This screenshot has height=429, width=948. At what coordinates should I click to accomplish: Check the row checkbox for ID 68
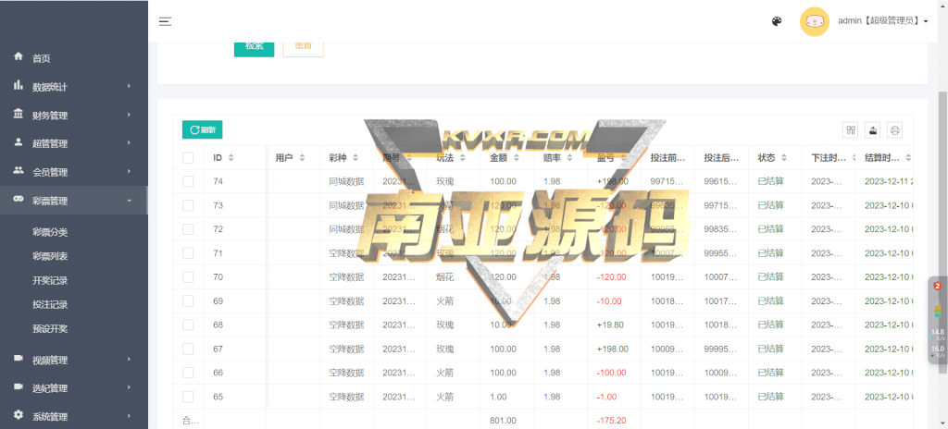coord(188,325)
